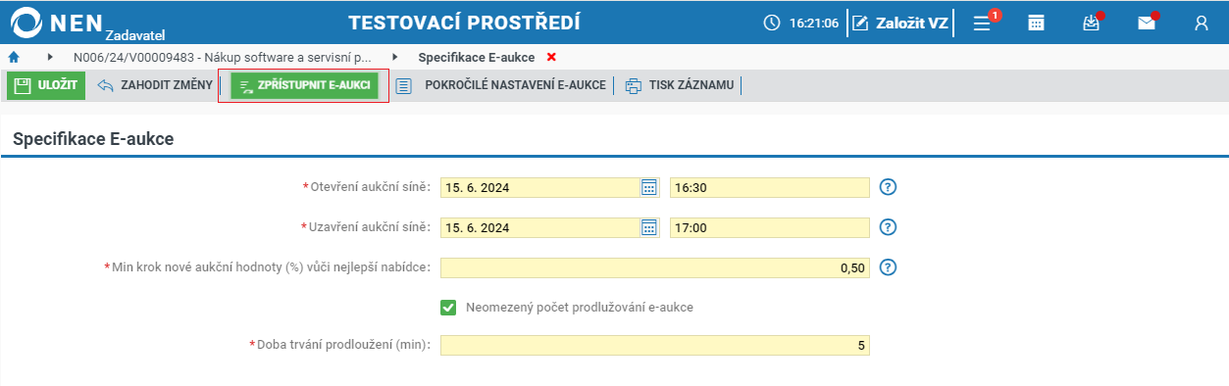Toggle Neomezený počet prodlužování e-aukce checkbox

(x=448, y=308)
